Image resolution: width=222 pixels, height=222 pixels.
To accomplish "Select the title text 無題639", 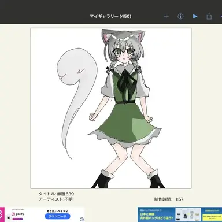I will 65,194.
